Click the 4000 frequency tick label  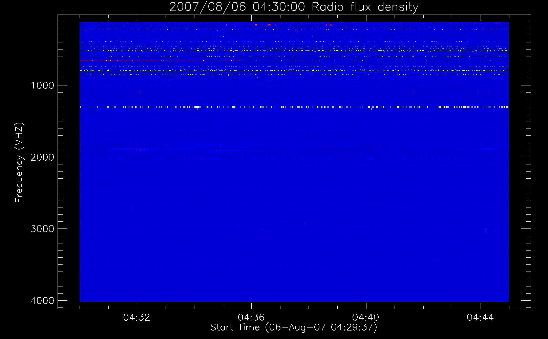42,301
